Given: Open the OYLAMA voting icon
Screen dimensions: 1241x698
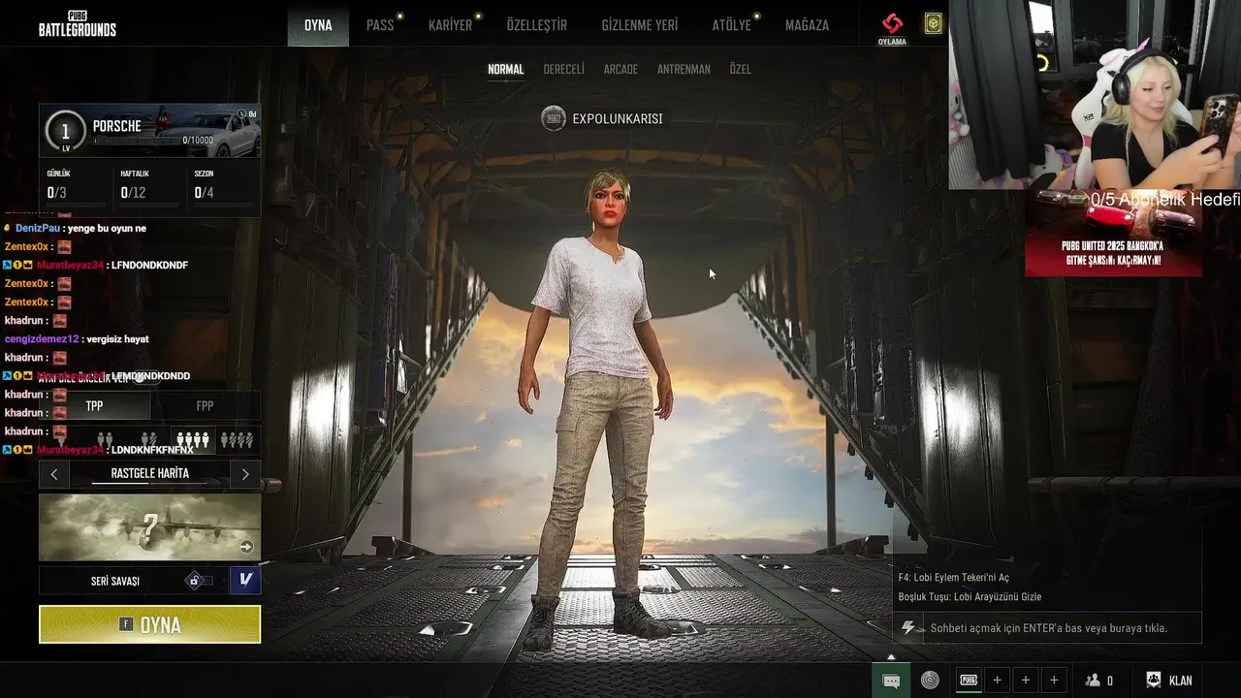Looking at the screenshot, I should click(x=892, y=28).
